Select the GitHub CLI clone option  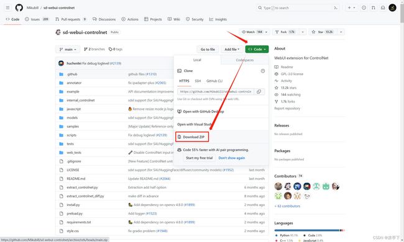tap(214, 81)
